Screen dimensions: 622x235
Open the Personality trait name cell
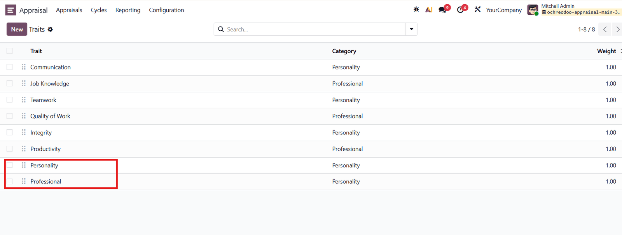click(x=44, y=165)
